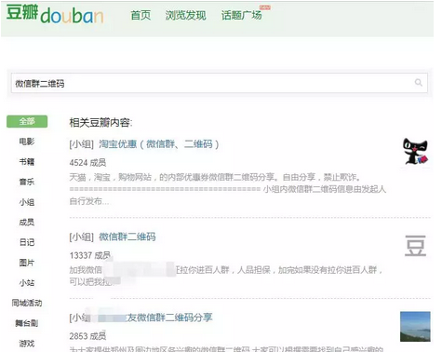Filter results by 音乐
This screenshot has height=352, width=442.
pos(27,182)
